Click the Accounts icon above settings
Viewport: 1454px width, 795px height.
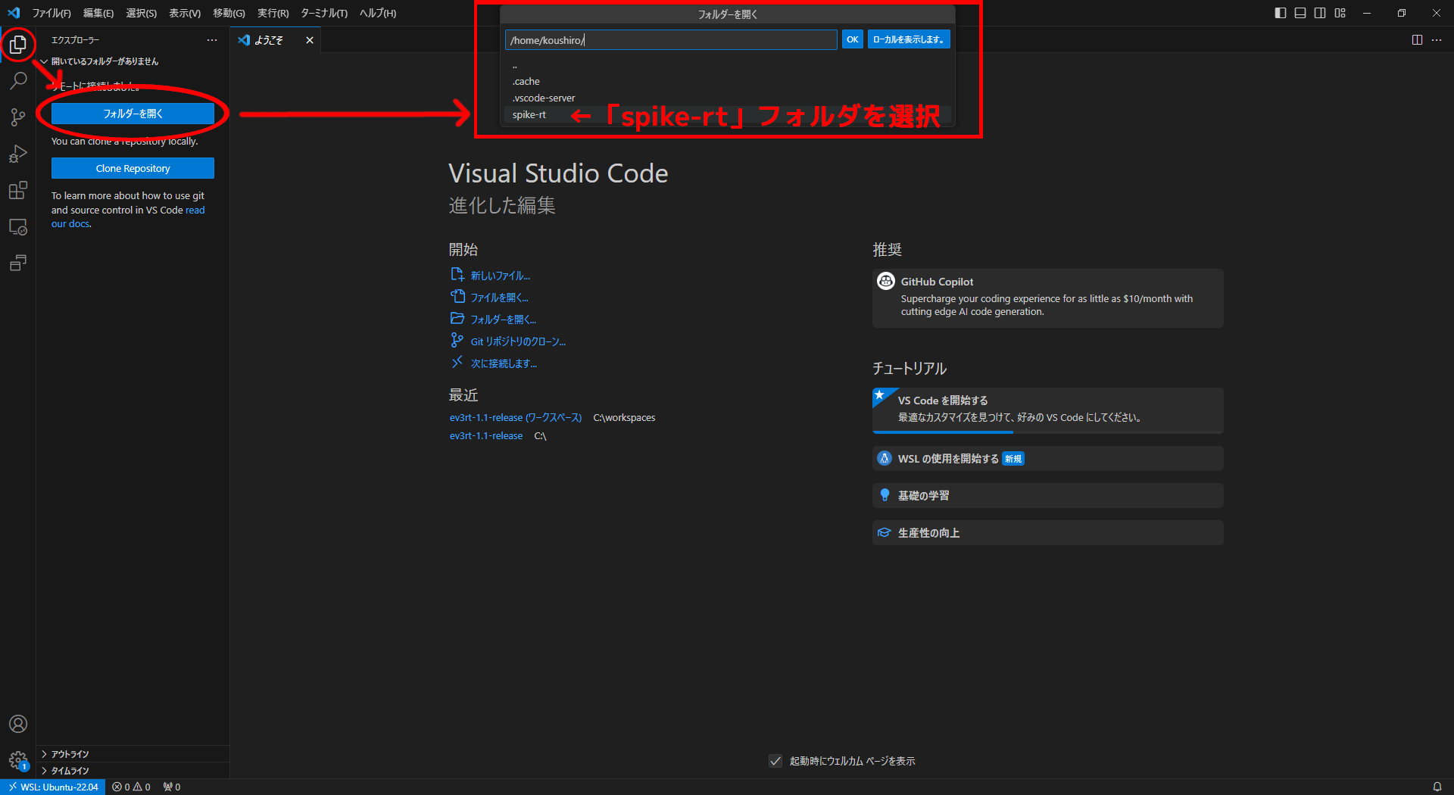click(18, 724)
